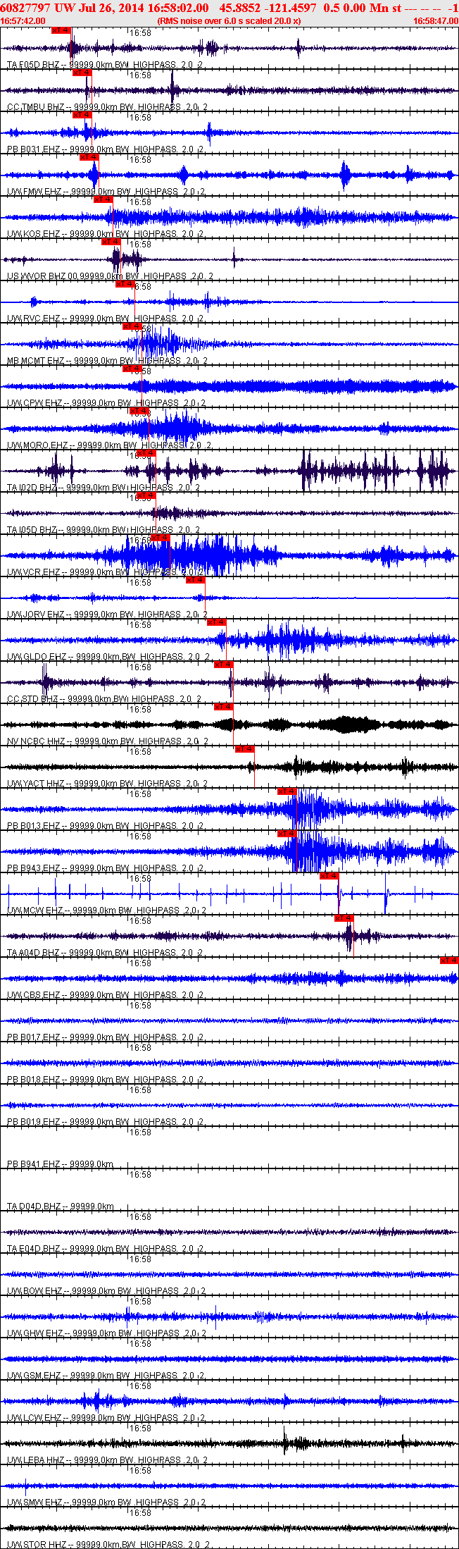Click the end time 16:58:47.00 label
The width and height of the screenshot is (459, 1549).
(435, 21)
